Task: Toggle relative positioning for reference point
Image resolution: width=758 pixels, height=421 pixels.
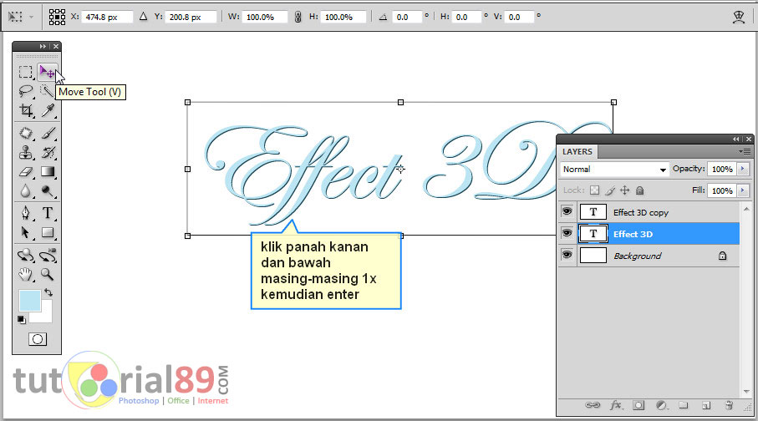Action: 143,17
